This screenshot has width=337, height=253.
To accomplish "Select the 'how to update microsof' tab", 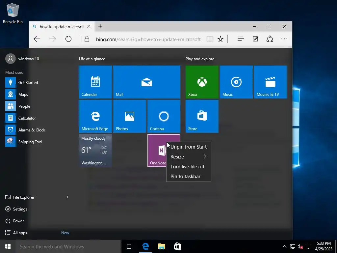I will 62,26.
